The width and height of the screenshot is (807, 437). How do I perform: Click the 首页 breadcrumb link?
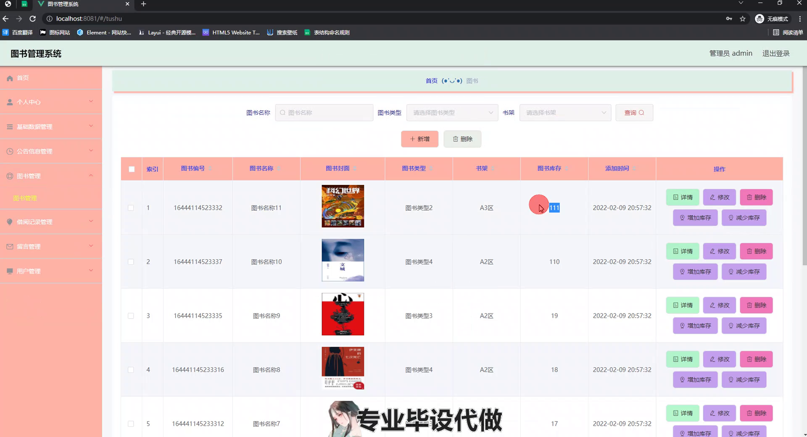click(431, 81)
